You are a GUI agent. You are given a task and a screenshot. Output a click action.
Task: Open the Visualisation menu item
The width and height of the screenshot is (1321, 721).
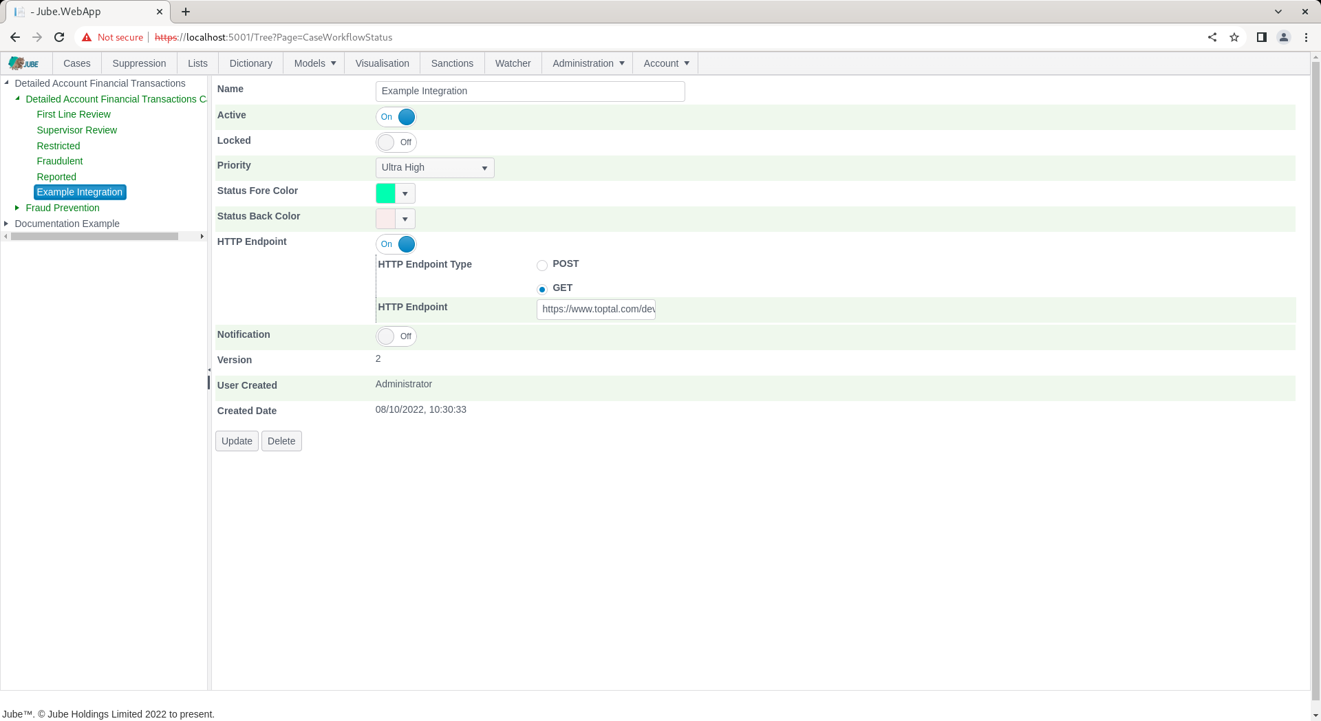coord(383,63)
